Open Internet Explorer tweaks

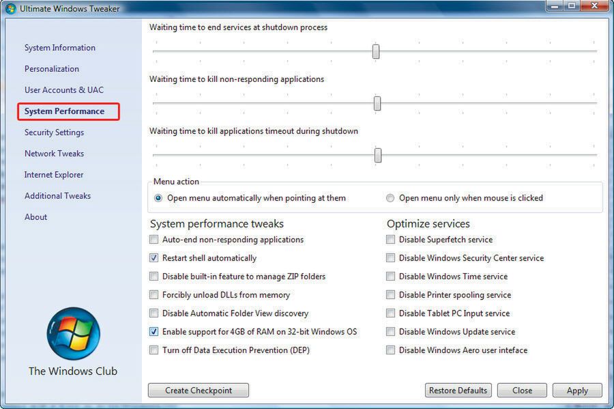point(54,175)
